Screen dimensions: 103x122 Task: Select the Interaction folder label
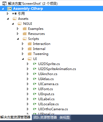pyautogui.click(x=42, y=44)
